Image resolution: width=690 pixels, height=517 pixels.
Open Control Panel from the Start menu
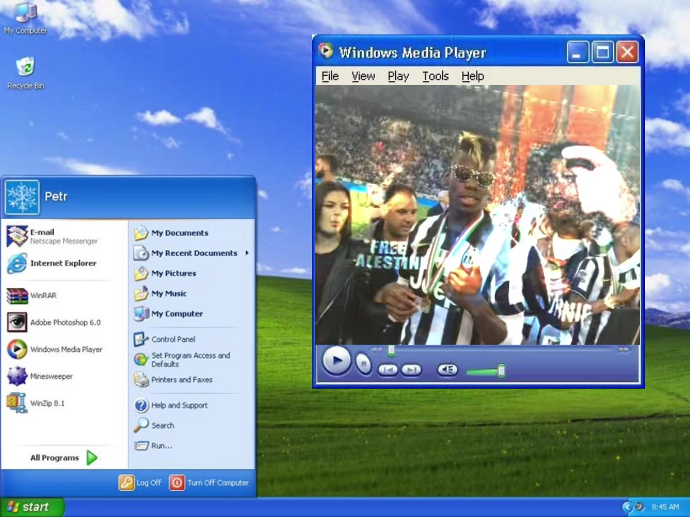point(164,339)
